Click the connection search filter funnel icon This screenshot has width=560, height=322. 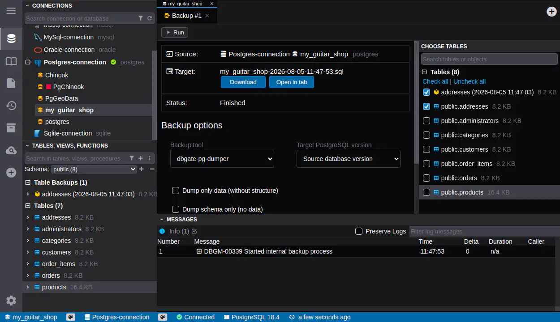(x=141, y=18)
